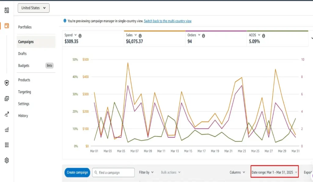Open the campaign manager wallet icon
The image size is (313, 182).
pos(7,26)
